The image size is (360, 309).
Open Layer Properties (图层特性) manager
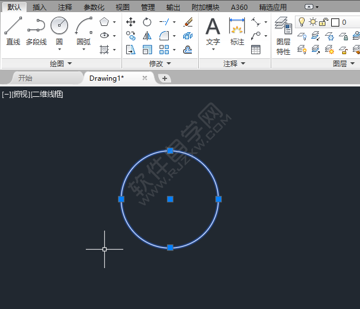pos(283,36)
